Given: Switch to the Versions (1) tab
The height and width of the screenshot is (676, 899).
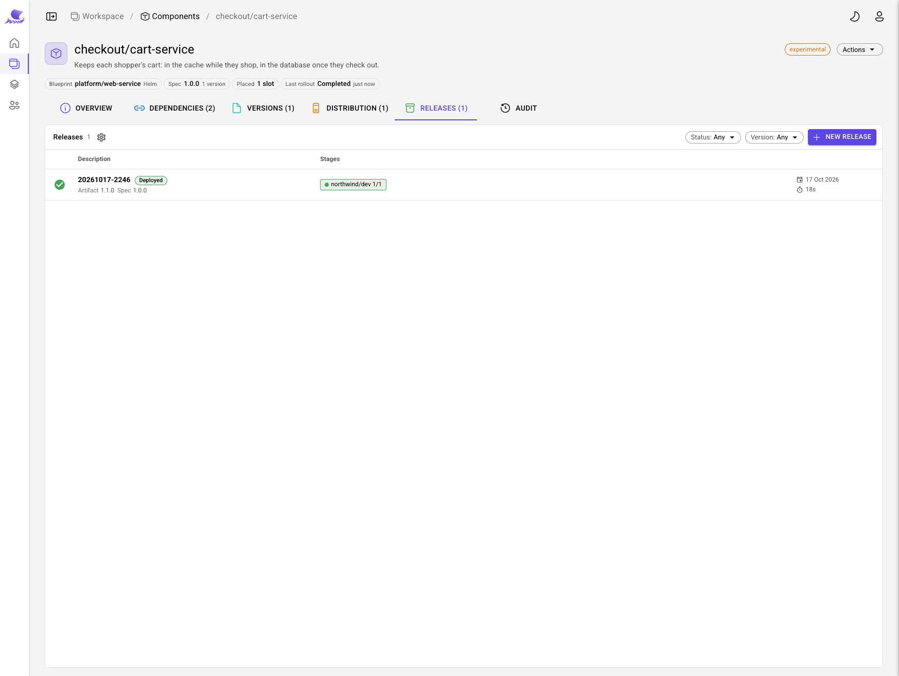Looking at the screenshot, I should (x=263, y=108).
